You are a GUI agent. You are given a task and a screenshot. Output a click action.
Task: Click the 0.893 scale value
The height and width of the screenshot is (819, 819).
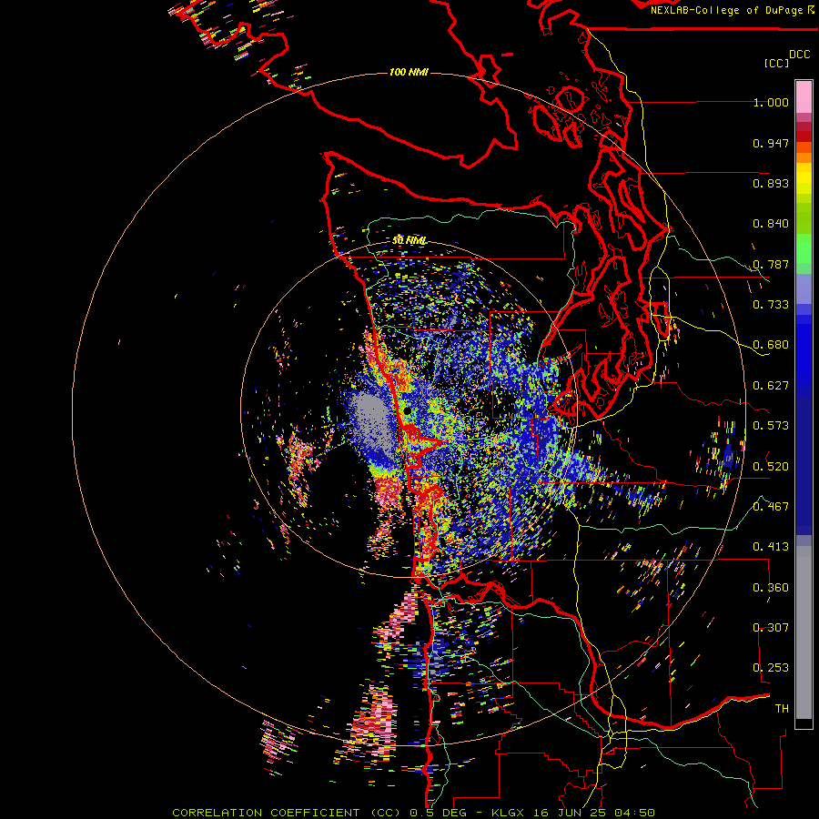(x=771, y=183)
